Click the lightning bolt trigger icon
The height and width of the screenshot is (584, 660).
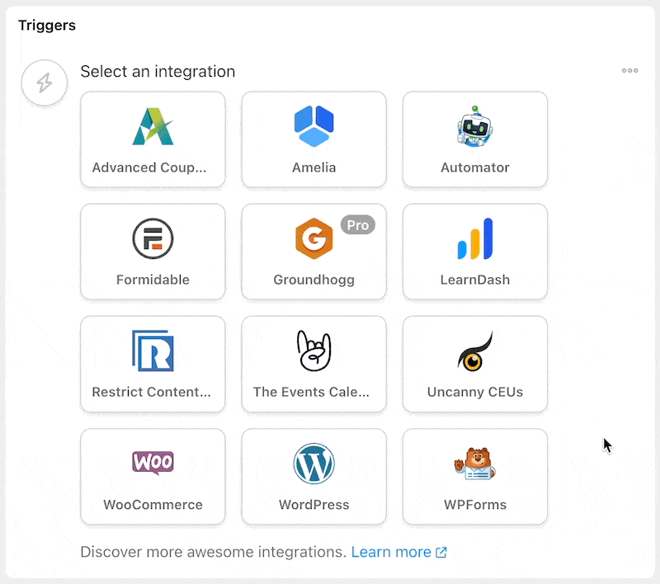click(x=45, y=82)
